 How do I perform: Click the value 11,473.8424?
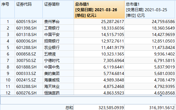[163, 47]
